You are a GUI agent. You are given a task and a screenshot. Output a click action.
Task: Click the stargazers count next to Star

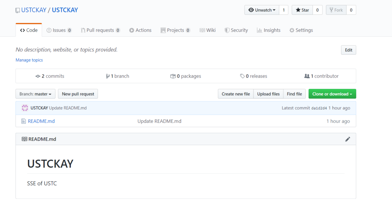point(317,10)
